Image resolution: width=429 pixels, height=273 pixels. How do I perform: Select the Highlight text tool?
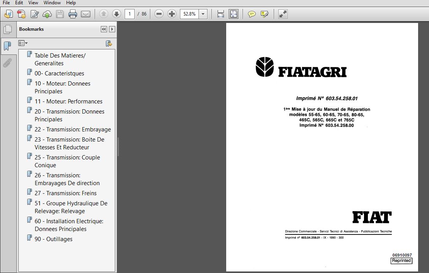tap(265, 14)
